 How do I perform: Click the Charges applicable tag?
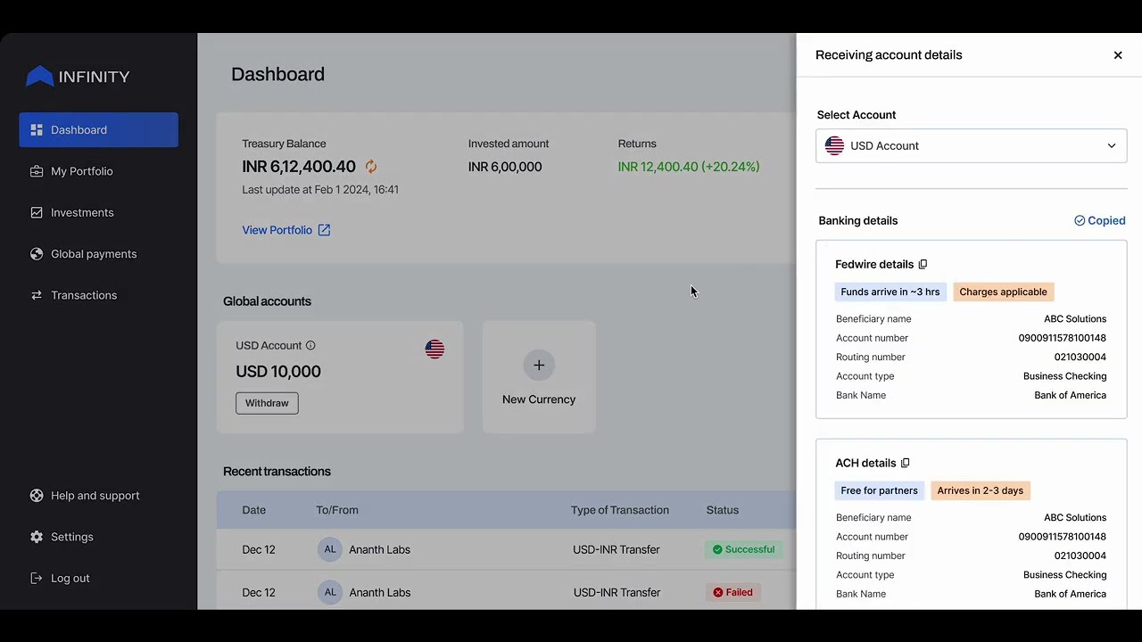1004,292
